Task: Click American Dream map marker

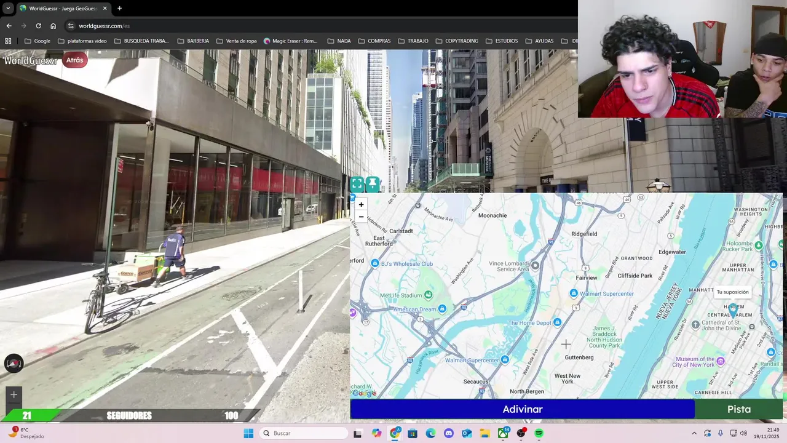Action: coord(442,309)
